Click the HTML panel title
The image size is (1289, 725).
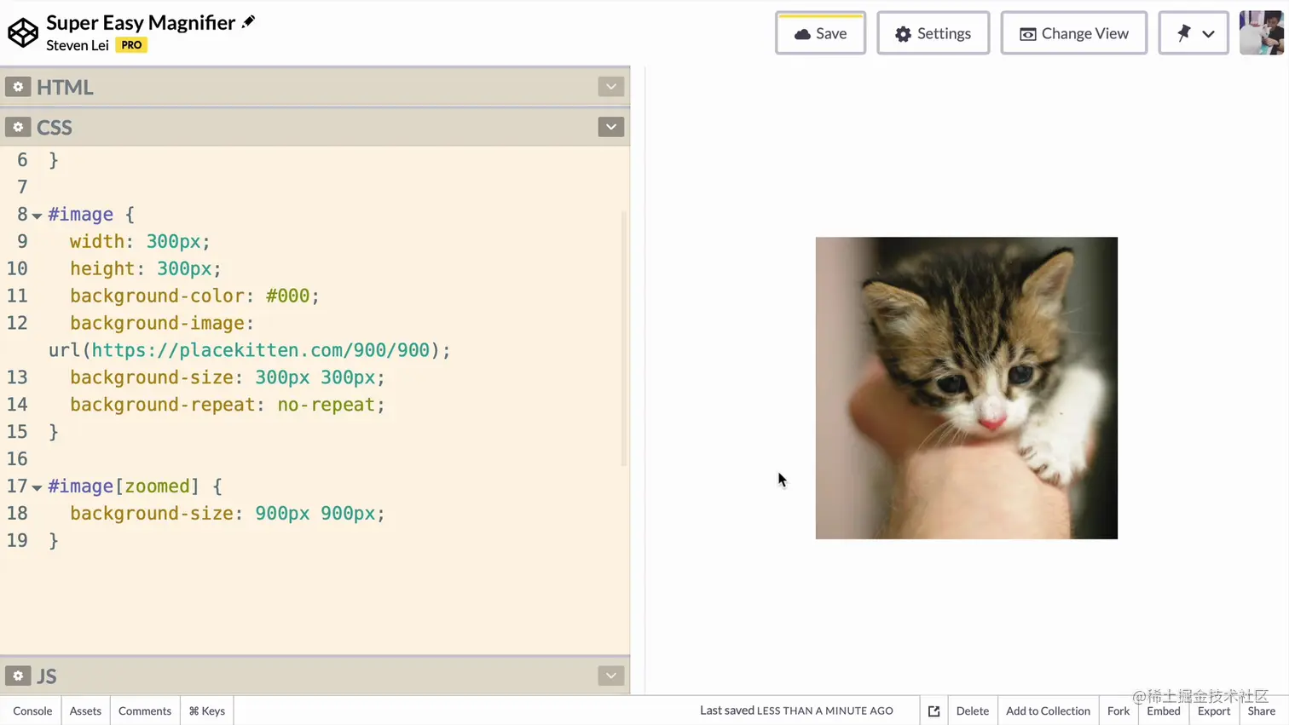pyautogui.click(x=65, y=87)
